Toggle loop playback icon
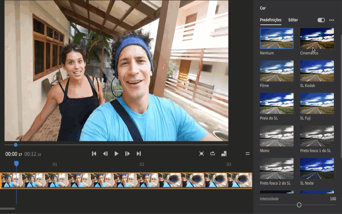The height and width of the screenshot is (214, 342). pos(213,154)
